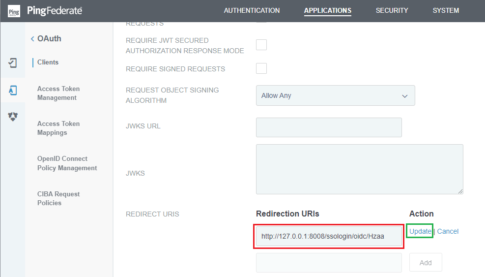
Task: Select Access Token Management in sidebar
Action: [x=58, y=93]
